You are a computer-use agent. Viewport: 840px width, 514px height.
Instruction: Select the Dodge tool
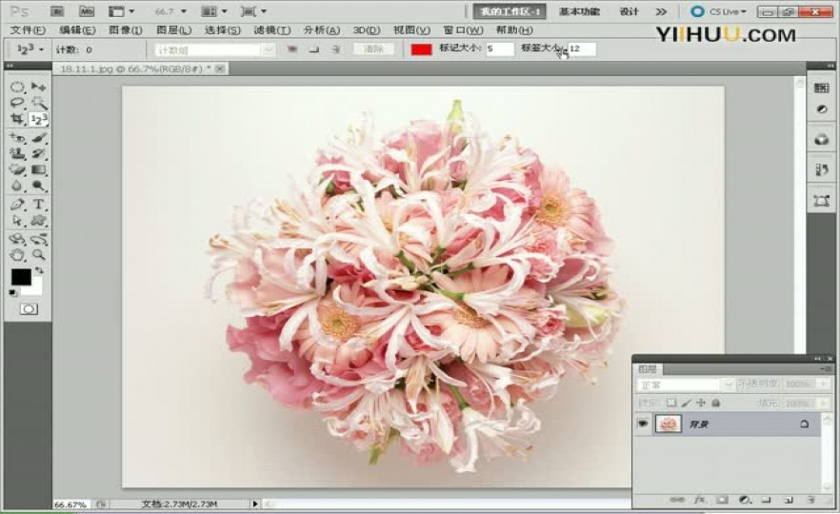click(38, 187)
